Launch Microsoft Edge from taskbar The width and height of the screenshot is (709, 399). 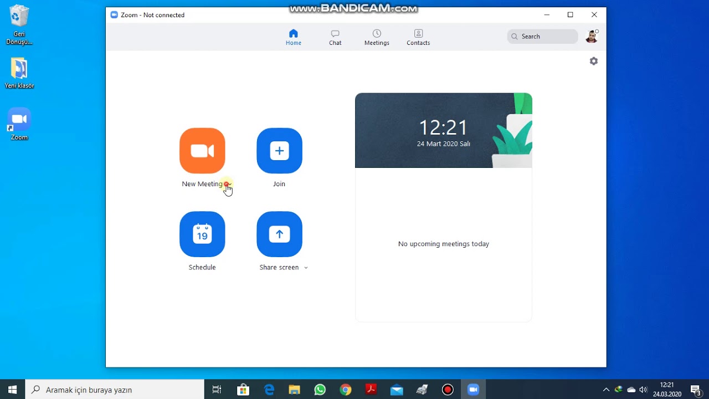point(269,390)
